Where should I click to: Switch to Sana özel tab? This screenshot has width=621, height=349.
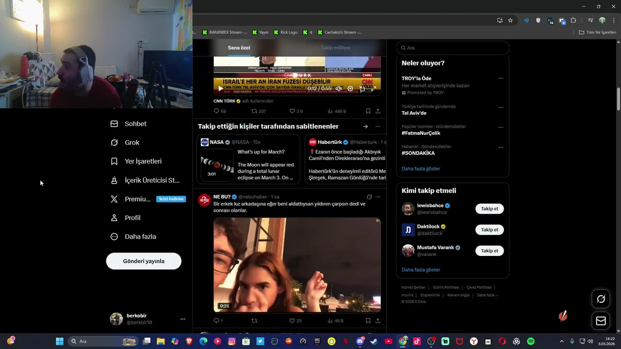239,48
